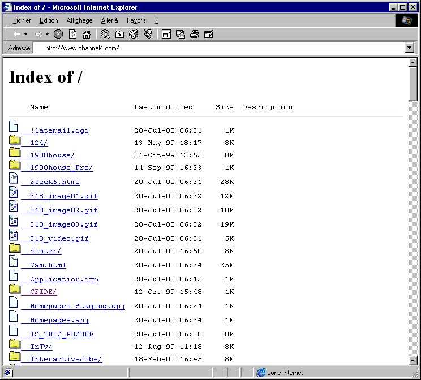This screenshot has width=421, height=380.
Task: Open the Search pane icon
Action: pos(105,34)
